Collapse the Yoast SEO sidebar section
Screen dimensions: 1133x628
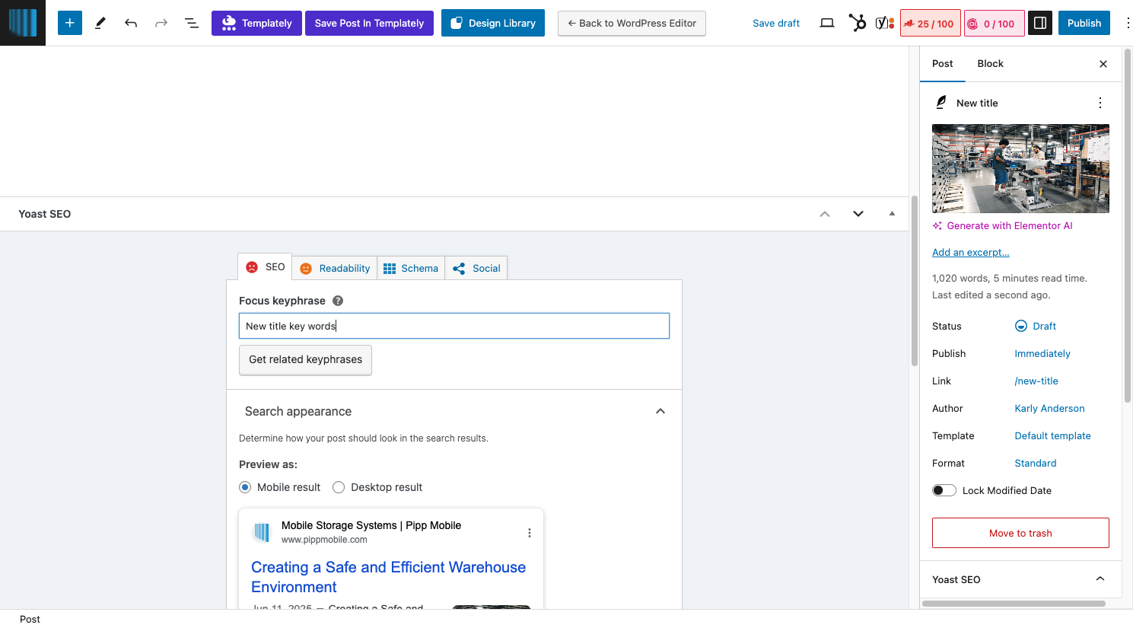(1100, 579)
